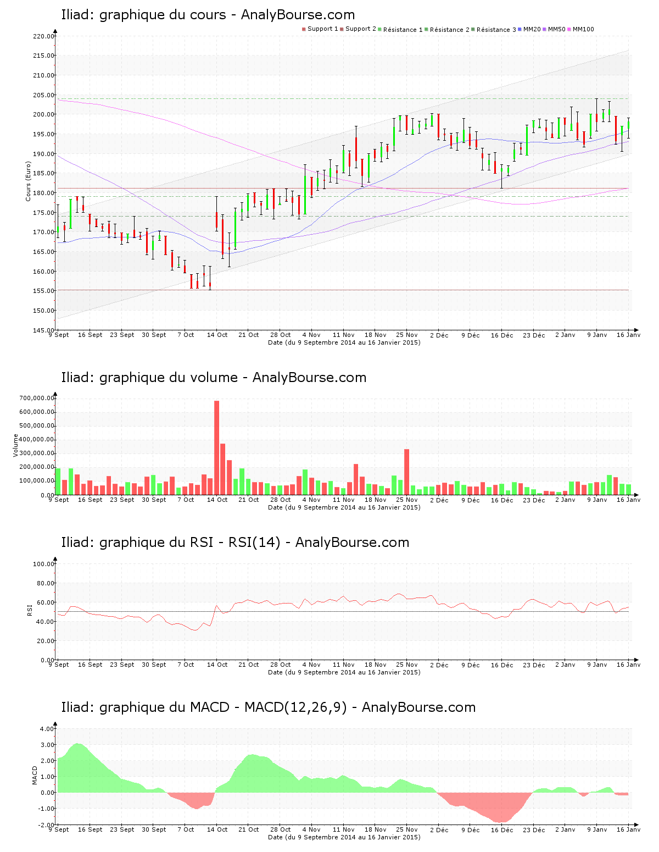The height and width of the screenshot is (852, 659).
Task: Click '25 Nov' date under the price chart
Action: click(x=407, y=335)
